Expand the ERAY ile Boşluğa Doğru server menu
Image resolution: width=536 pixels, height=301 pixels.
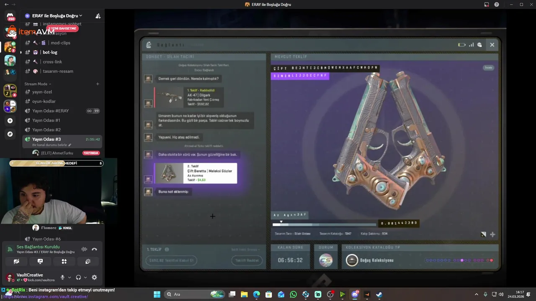pos(57,16)
